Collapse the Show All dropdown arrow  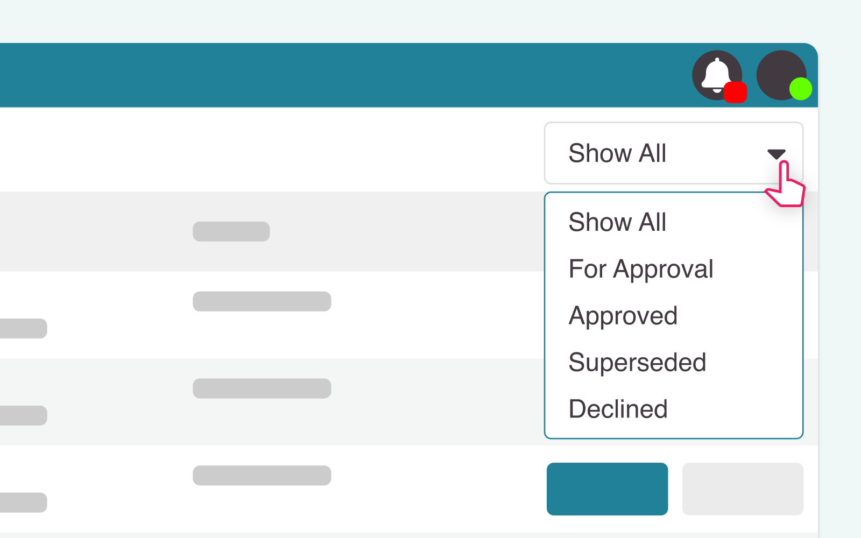pos(777,154)
